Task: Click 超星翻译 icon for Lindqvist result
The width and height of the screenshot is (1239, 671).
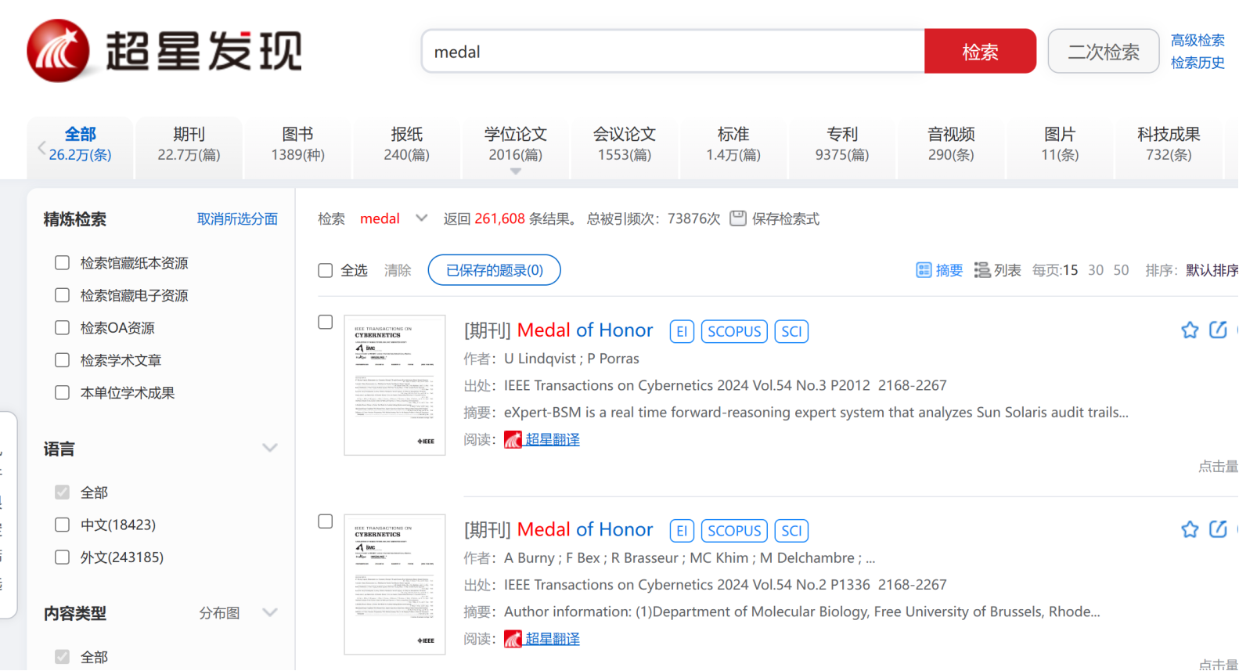Action: click(x=513, y=440)
